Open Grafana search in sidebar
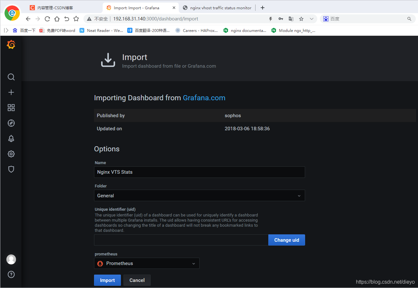 (11, 77)
